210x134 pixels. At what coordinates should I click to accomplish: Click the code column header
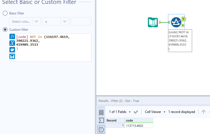[x=139, y=120]
